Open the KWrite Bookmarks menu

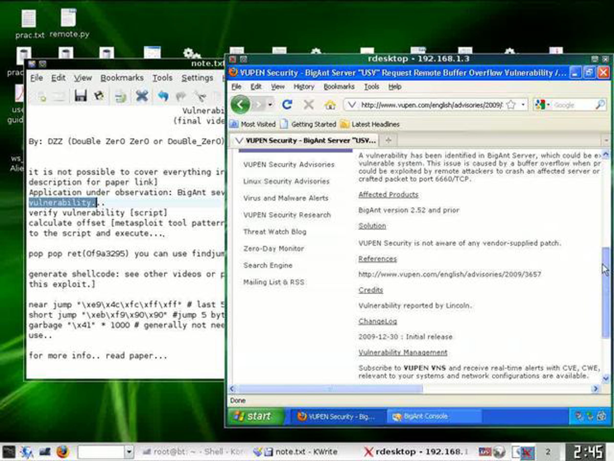tap(122, 78)
